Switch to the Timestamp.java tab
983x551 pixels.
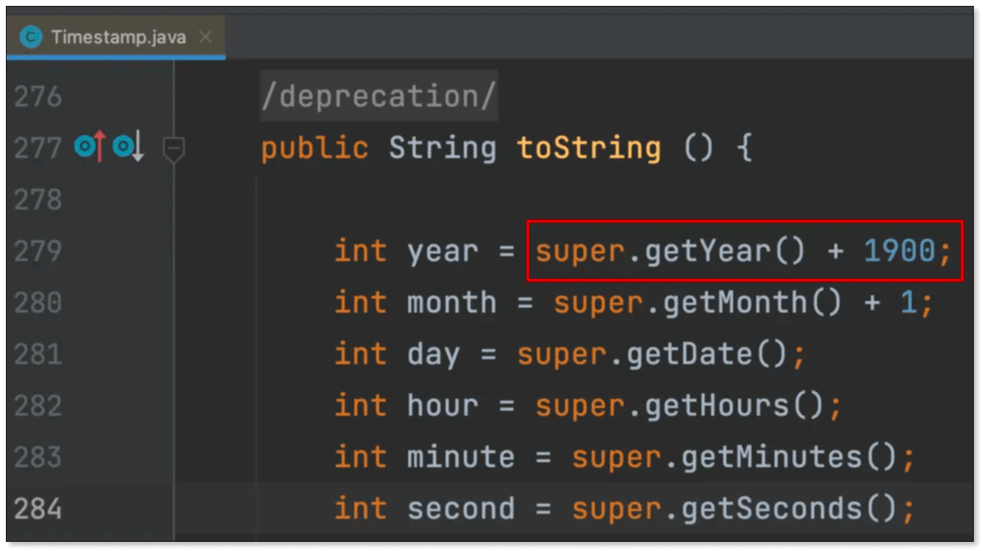(x=118, y=37)
